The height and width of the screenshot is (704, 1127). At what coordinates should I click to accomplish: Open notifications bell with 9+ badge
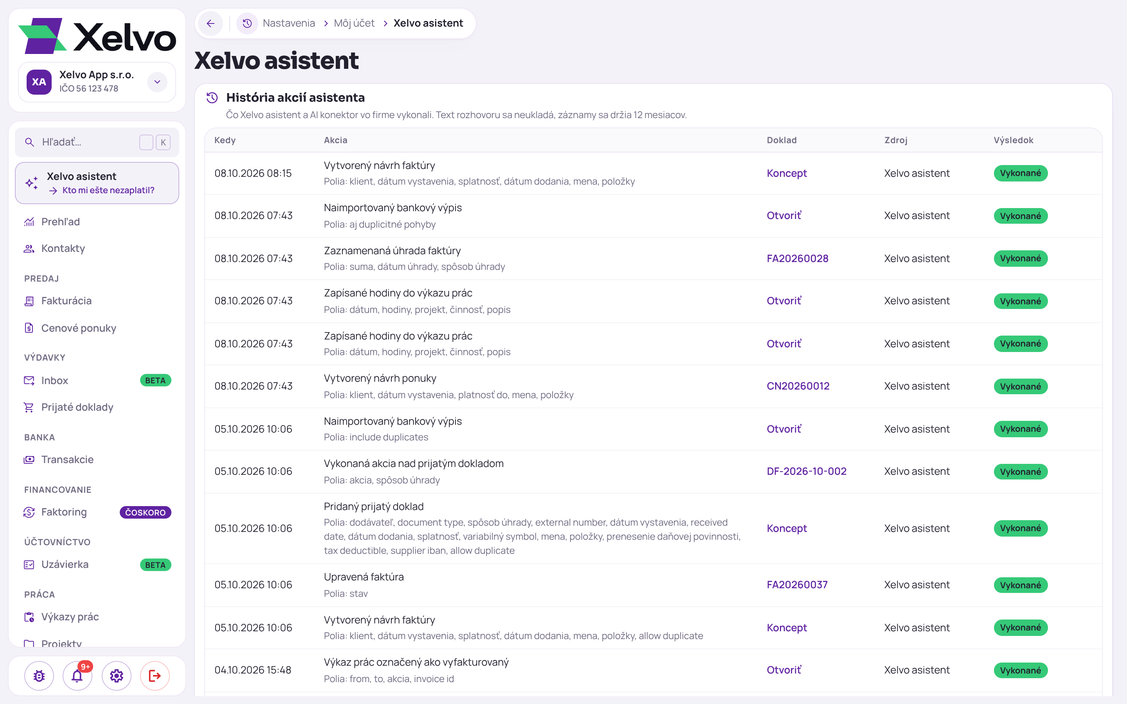click(x=77, y=675)
